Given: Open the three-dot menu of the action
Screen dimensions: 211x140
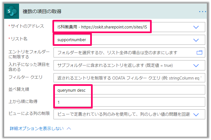Looking at the screenshot, I should (202, 12).
